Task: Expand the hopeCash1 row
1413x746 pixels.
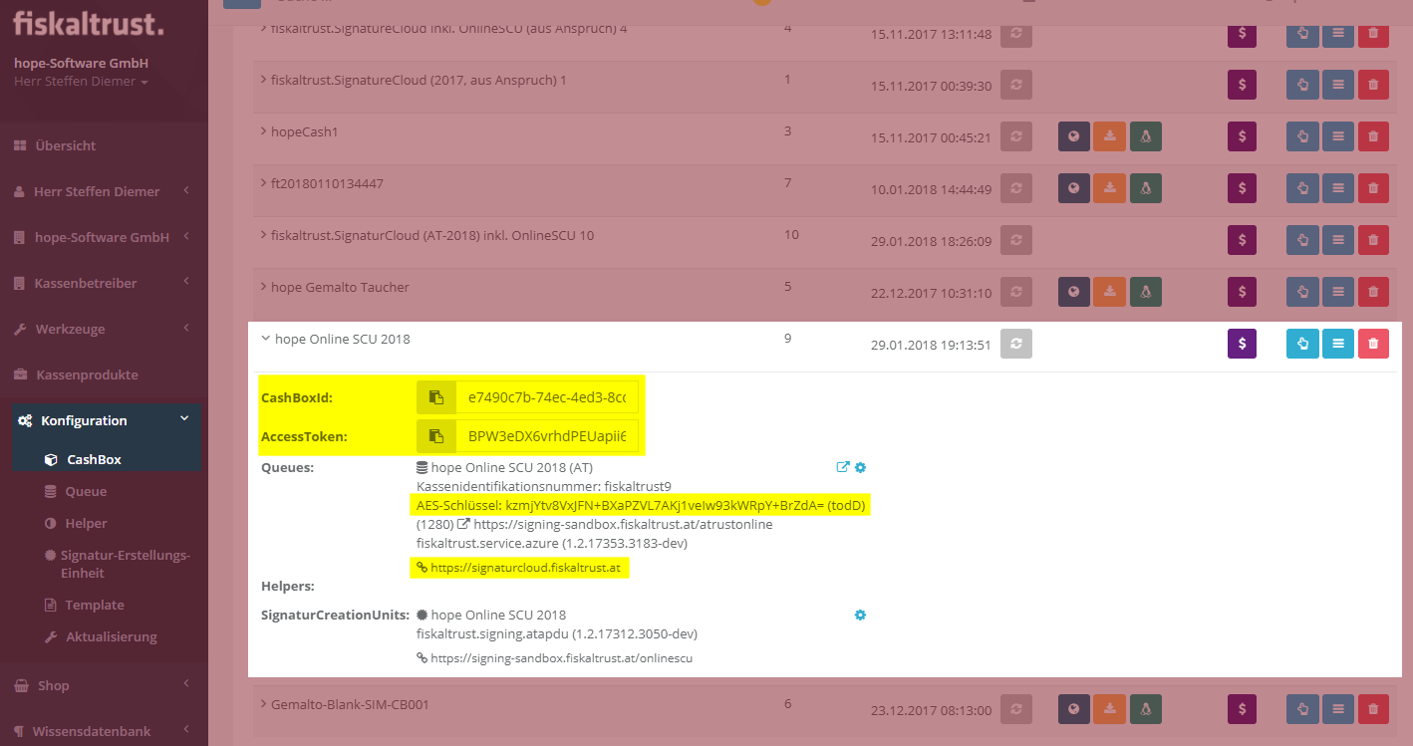Action: 264,131
